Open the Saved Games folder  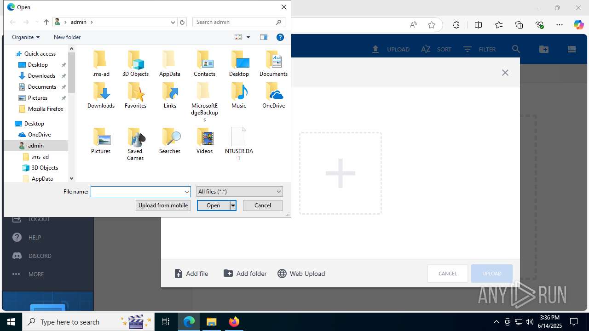(135, 144)
